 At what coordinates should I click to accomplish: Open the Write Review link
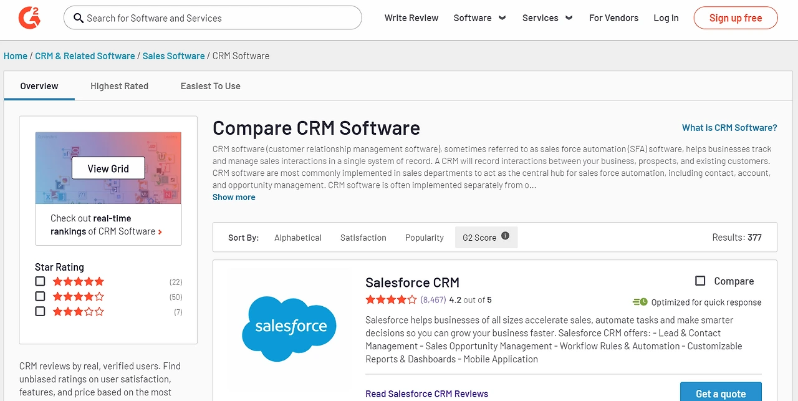[x=411, y=18]
